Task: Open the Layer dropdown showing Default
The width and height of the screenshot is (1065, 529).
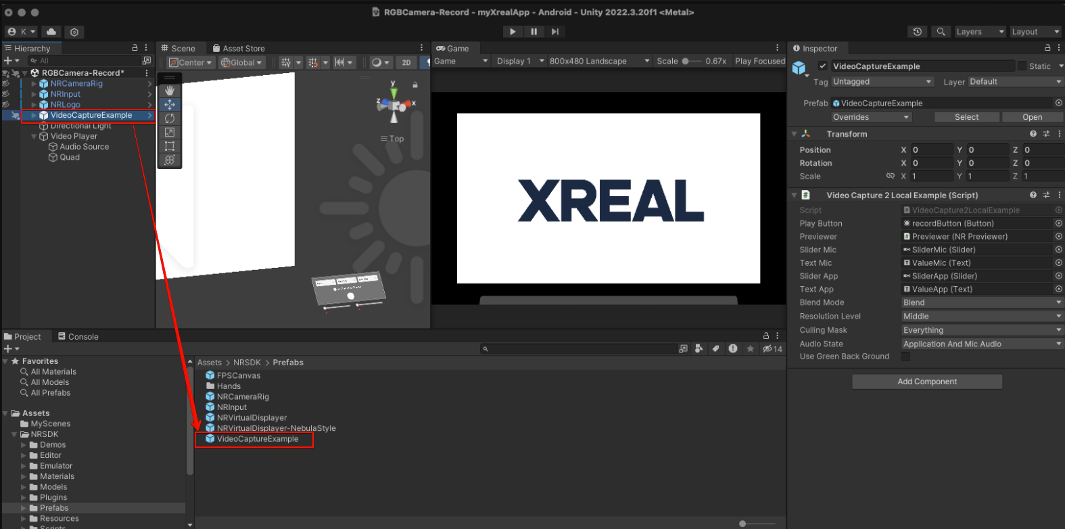Action: coord(1016,82)
